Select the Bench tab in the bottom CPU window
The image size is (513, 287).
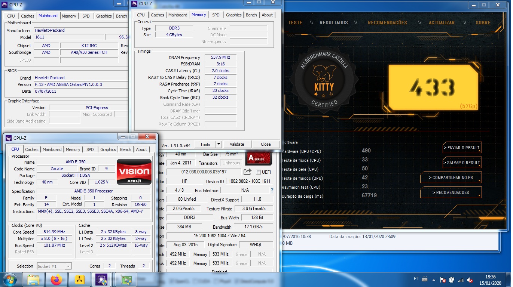tap(125, 149)
